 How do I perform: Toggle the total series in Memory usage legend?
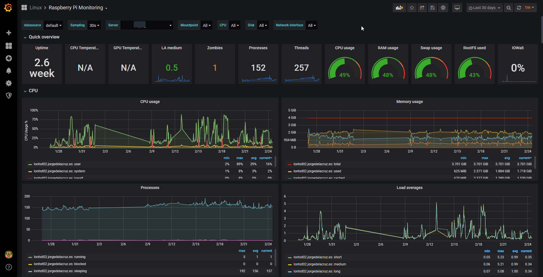click(317, 164)
